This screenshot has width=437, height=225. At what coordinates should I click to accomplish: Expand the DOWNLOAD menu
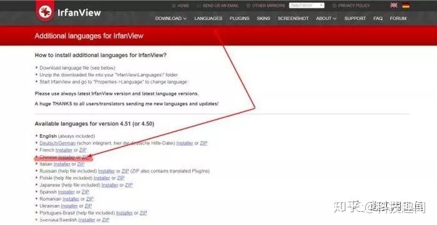(x=171, y=18)
